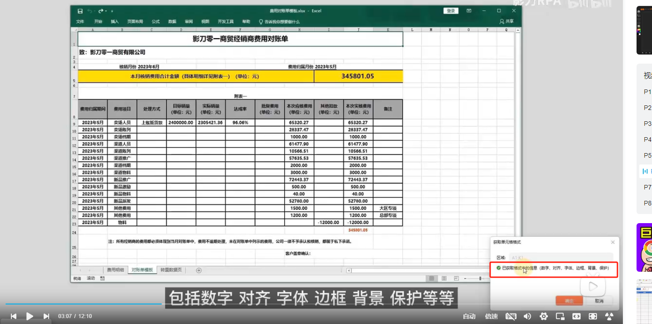The width and height of the screenshot is (652, 324).
Task: Select the 转置数据页 sheet tab
Action: (x=171, y=270)
